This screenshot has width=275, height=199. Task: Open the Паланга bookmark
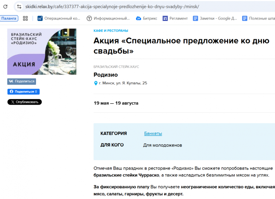tap(9, 18)
